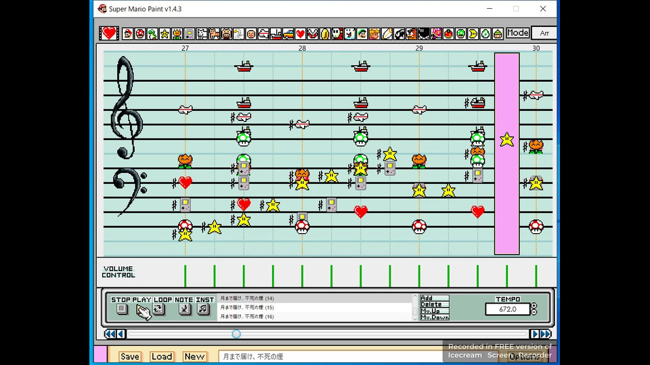Click the arrangement list scroll-down arrow
Image resolution: width=650 pixels, height=365 pixels.
415,318
